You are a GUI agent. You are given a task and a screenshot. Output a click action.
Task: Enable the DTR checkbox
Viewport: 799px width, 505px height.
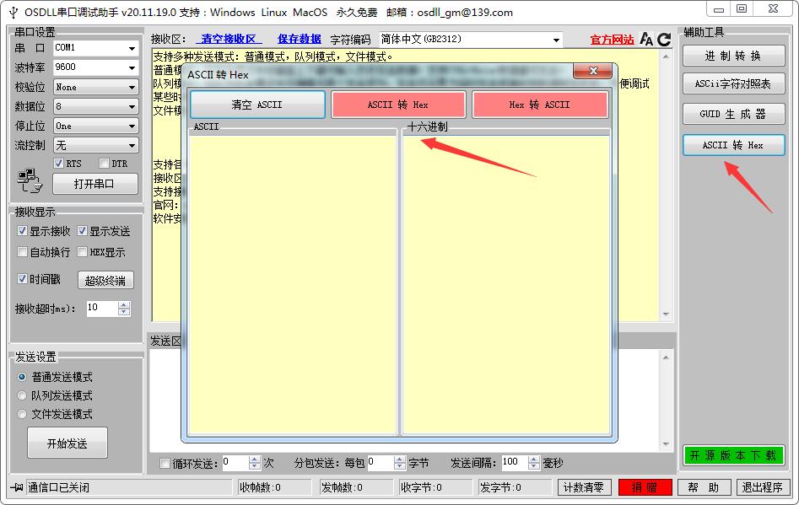point(105,164)
